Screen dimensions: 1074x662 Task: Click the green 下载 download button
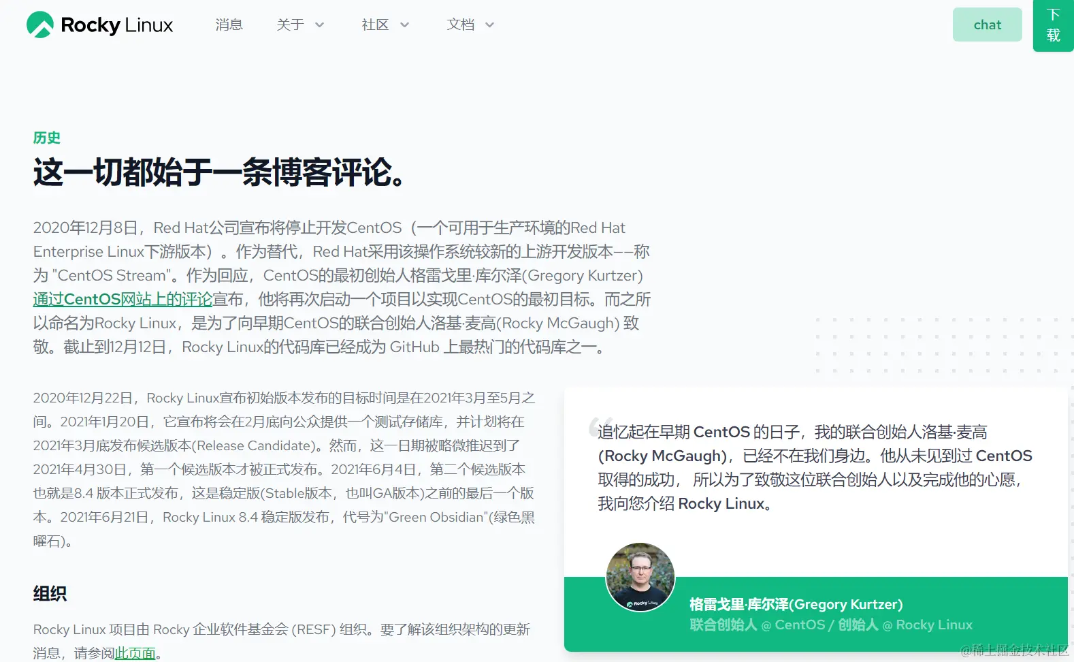tap(1053, 25)
